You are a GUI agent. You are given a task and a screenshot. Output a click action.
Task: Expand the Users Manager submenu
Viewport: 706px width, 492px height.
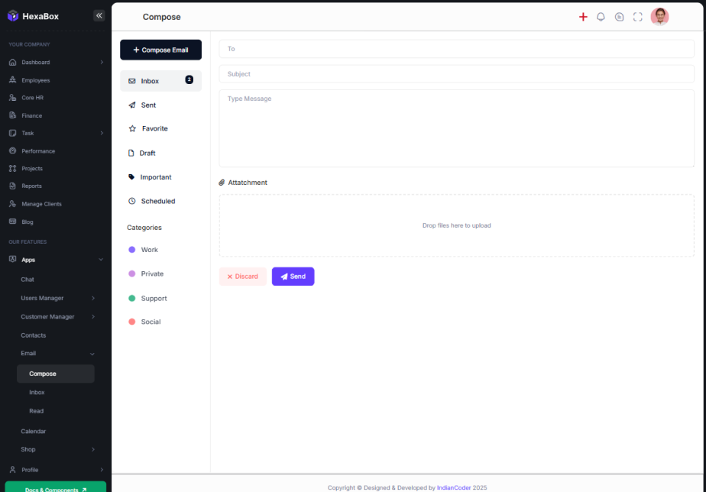click(x=57, y=298)
